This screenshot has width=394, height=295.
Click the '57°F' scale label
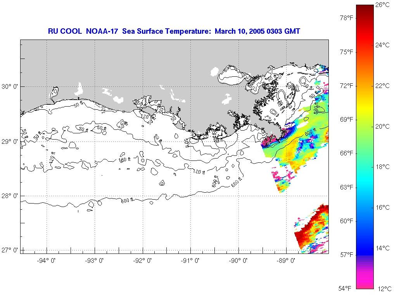[x=347, y=255]
